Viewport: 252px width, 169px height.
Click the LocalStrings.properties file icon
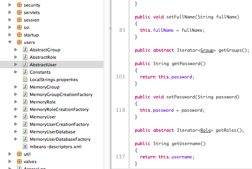[25, 79]
